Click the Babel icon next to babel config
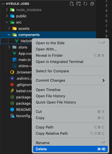This screenshot has height=154, width=112. tap(12, 91)
